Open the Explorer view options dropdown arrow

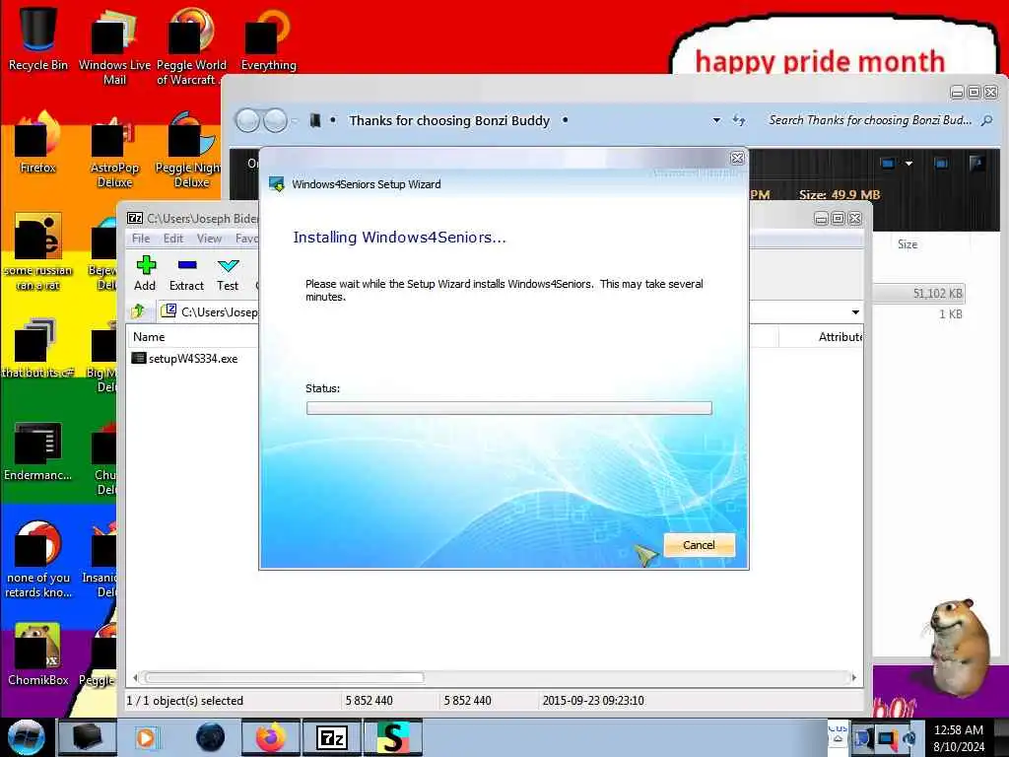908,164
